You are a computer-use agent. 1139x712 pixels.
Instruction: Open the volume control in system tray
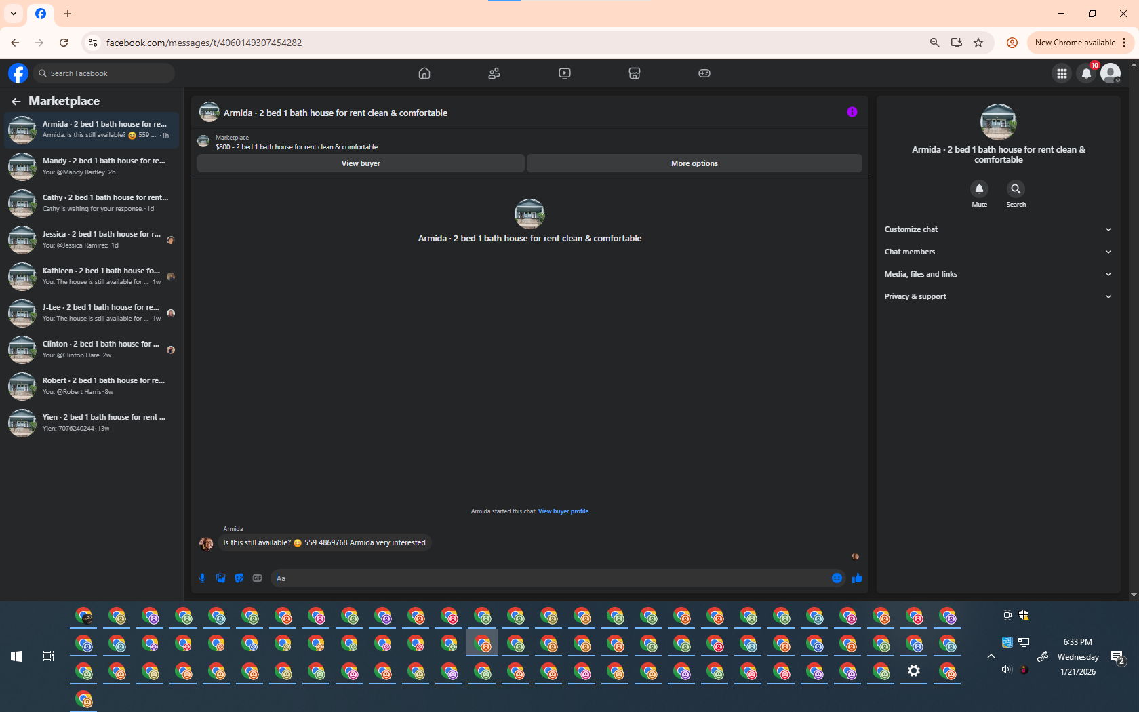click(x=1007, y=670)
